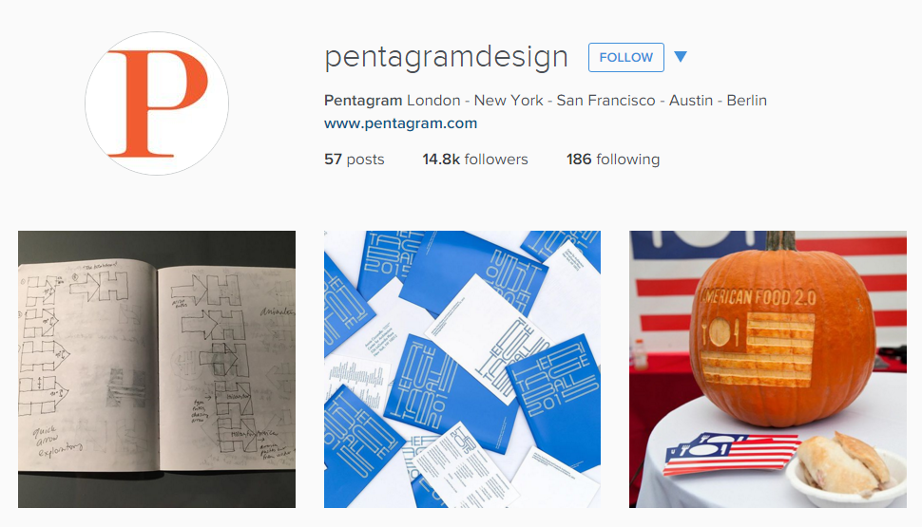Click the orange P profile picture
Screen dimensions: 922x527
pos(157,104)
